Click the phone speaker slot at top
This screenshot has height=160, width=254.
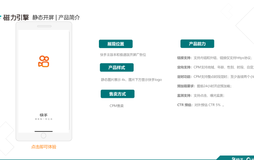click(44, 26)
